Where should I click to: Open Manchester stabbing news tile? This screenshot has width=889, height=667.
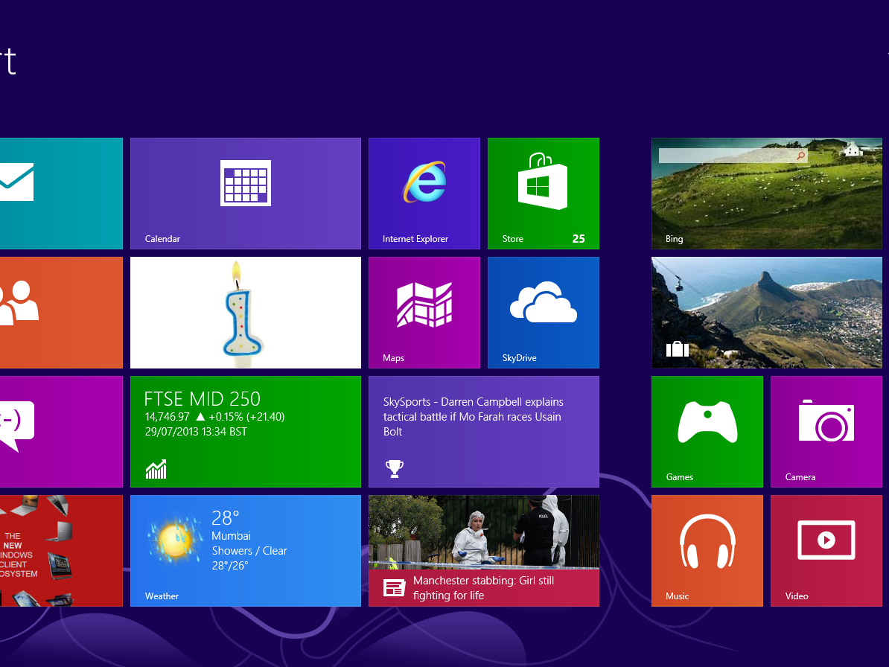pos(484,550)
